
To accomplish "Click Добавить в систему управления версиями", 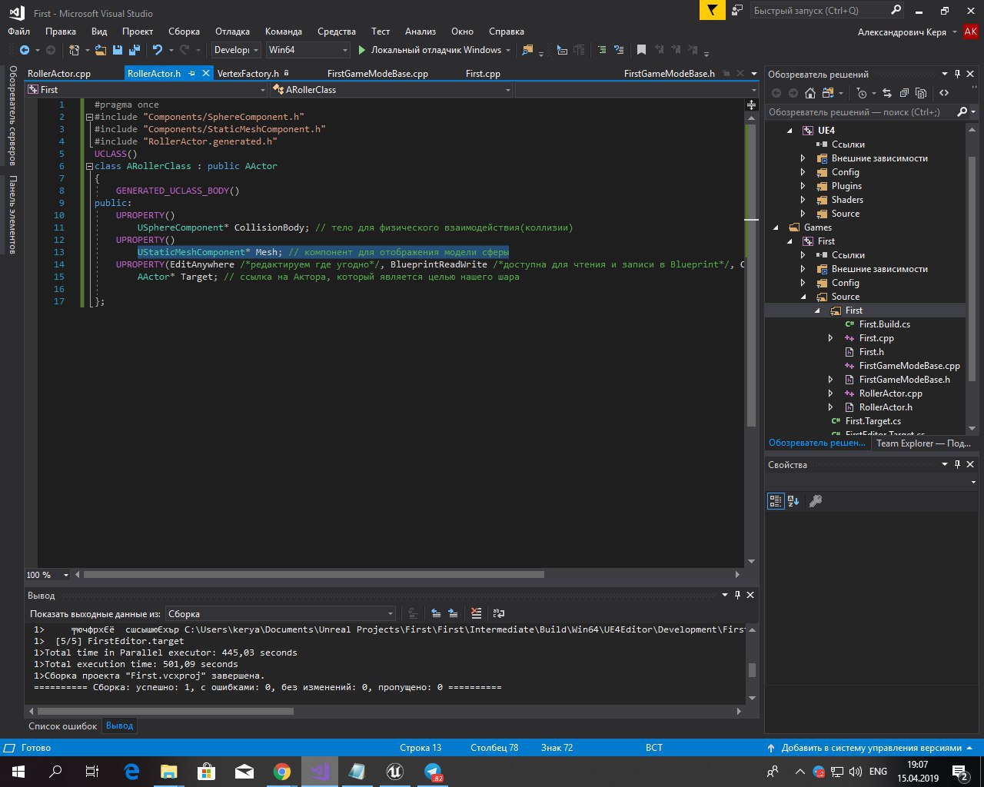I will click(871, 748).
